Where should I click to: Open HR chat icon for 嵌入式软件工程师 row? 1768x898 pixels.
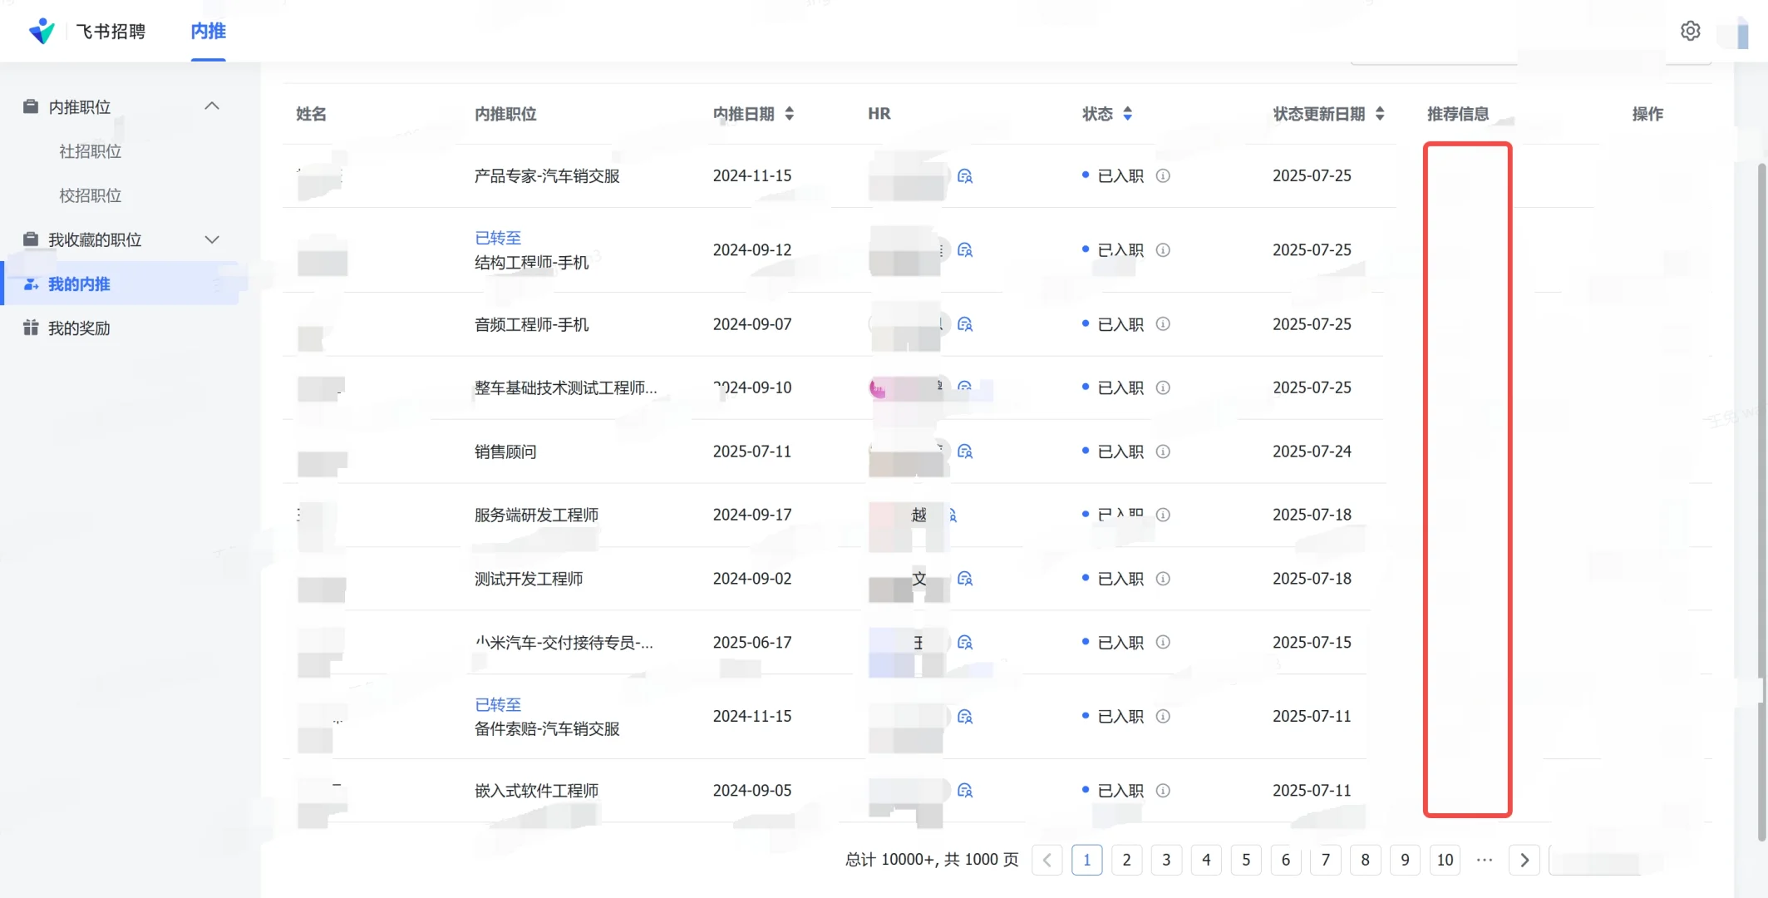pyautogui.click(x=965, y=791)
